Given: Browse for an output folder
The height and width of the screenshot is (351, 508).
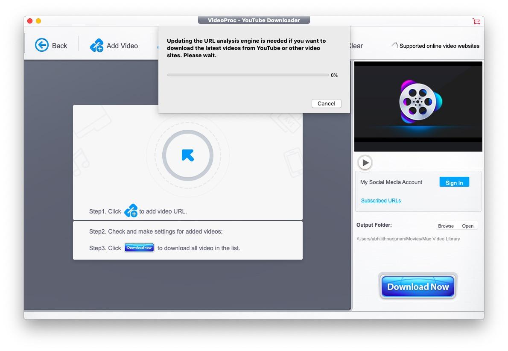Looking at the screenshot, I should (x=446, y=226).
